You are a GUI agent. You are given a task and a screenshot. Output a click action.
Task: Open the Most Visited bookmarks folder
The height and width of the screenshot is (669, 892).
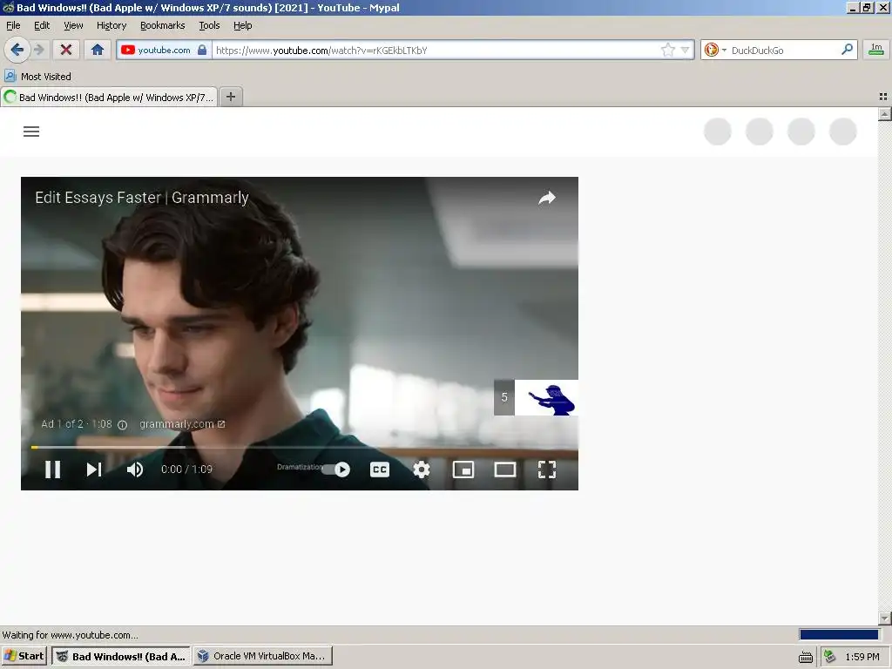coord(38,77)
